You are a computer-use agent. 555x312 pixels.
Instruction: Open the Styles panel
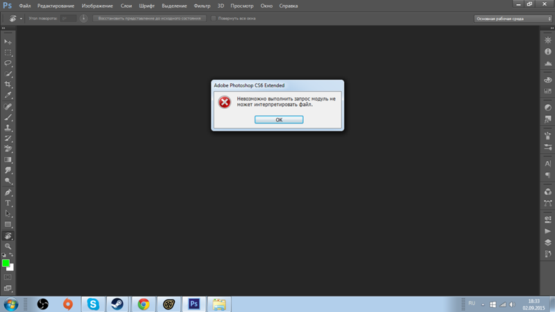coord(548,119)
